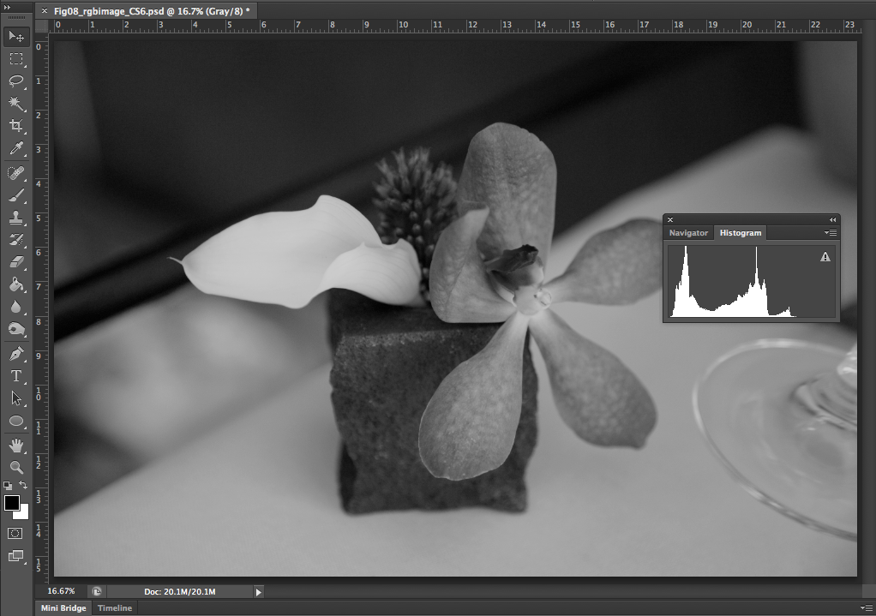This screenshot has width=876, height=616.
Task: Collapse the Histogram panel to icons
Action: [832, 220]
